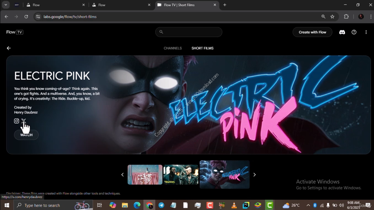Show next film with right carousel arrow

[254, 174]
